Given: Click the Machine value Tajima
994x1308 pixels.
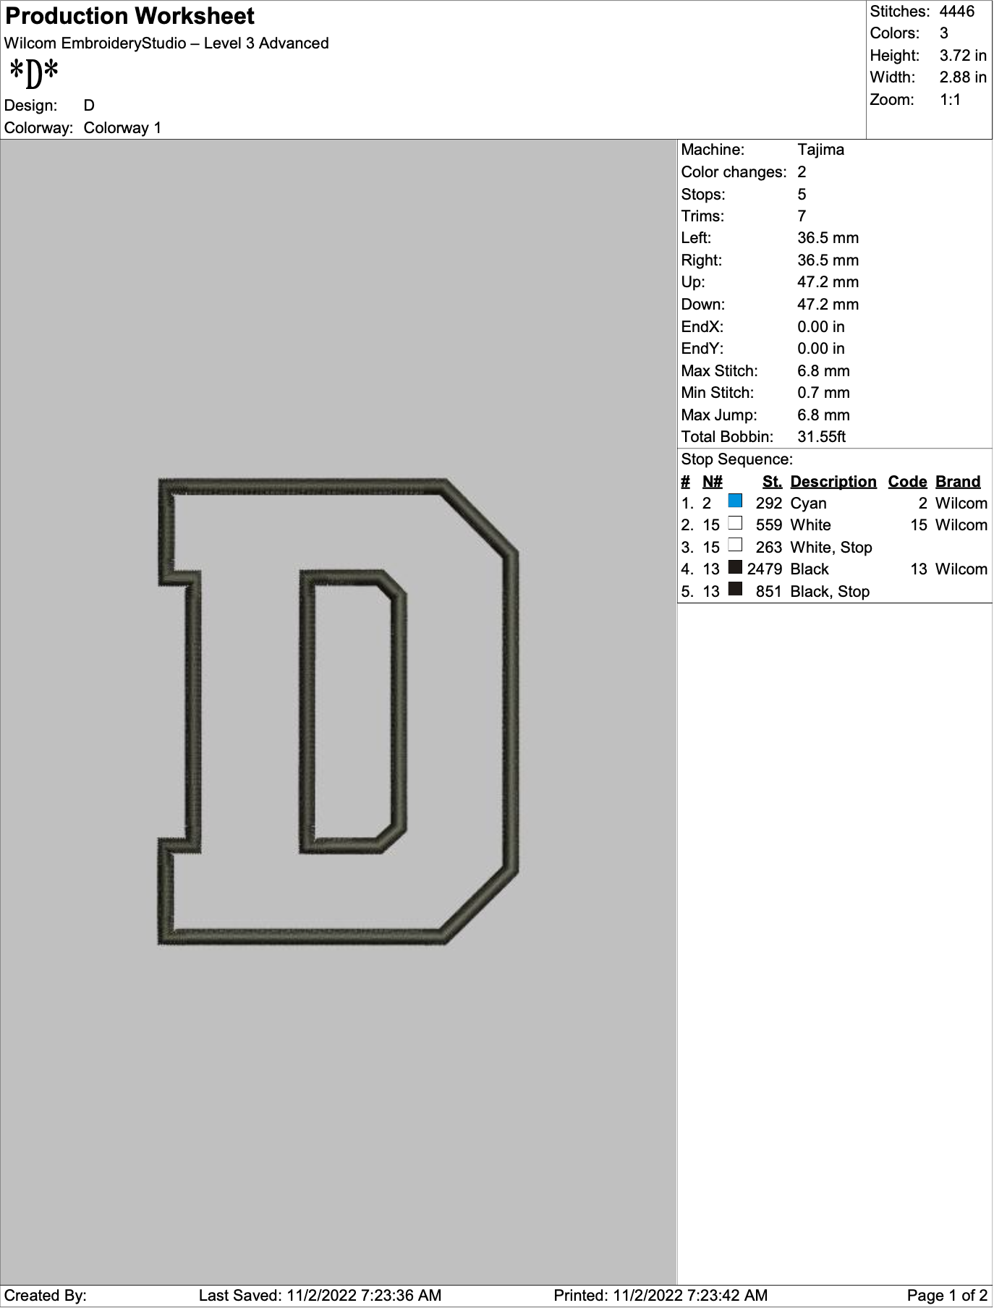Looking at the screenshot, I should coord(820,150).
